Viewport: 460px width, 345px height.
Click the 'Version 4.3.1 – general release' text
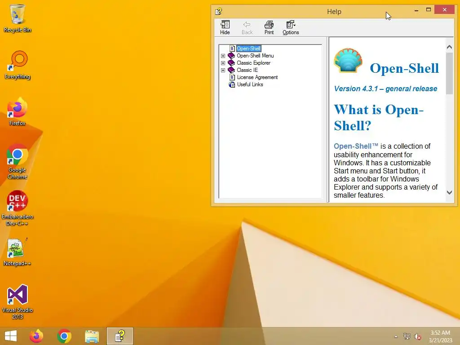385,88
